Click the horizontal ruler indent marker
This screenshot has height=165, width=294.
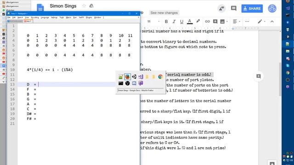pos(233,28)
